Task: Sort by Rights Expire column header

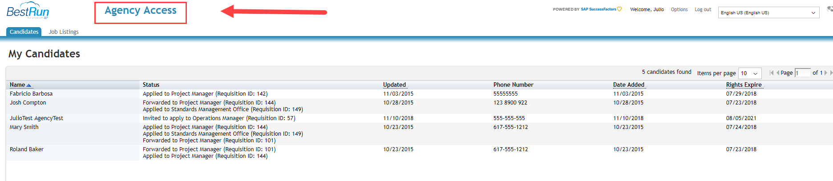Action: 744,84
